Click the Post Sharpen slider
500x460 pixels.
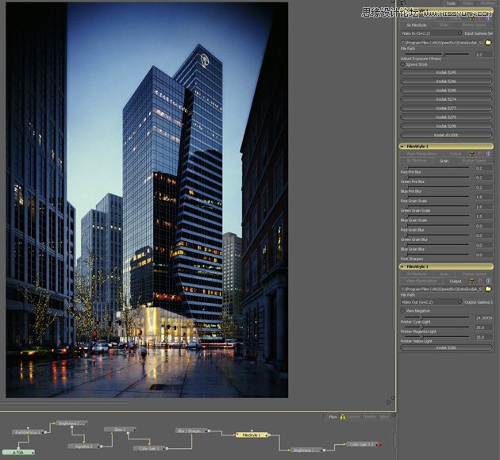coord(437,255)
